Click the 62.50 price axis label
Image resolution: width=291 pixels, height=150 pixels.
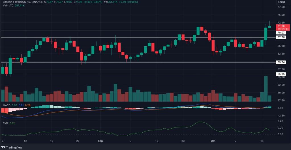(x=281, y=54)
